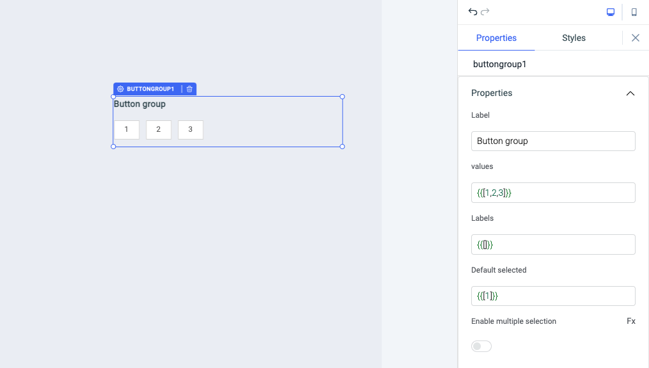
Task: Toggle Enable multiple selection switch
Action: point(481,346)
